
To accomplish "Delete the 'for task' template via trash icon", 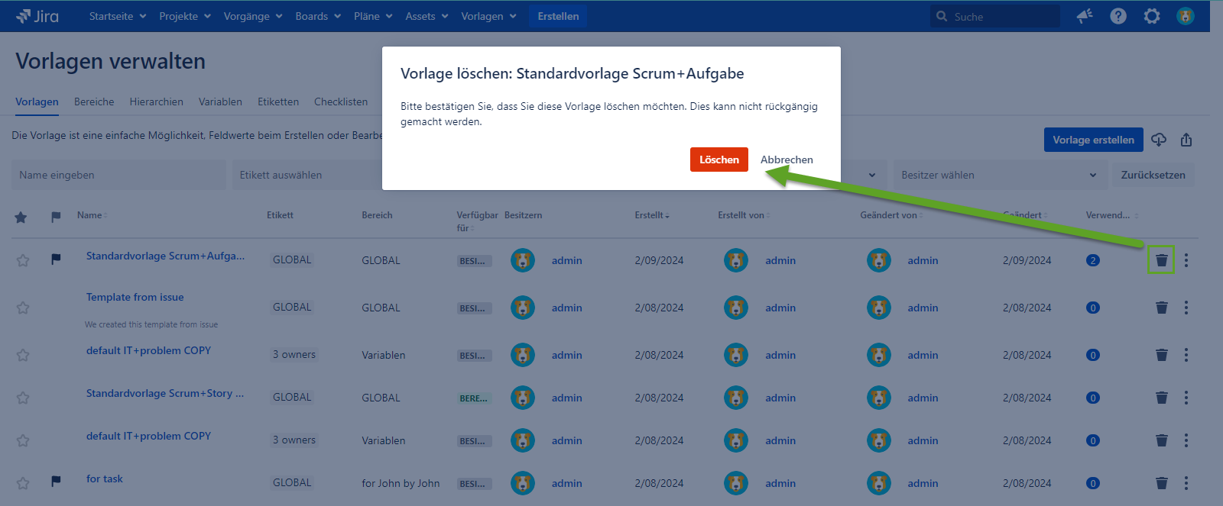I will (x=1161, y=483).
